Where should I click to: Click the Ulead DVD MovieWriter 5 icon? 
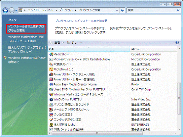(51, 89)
